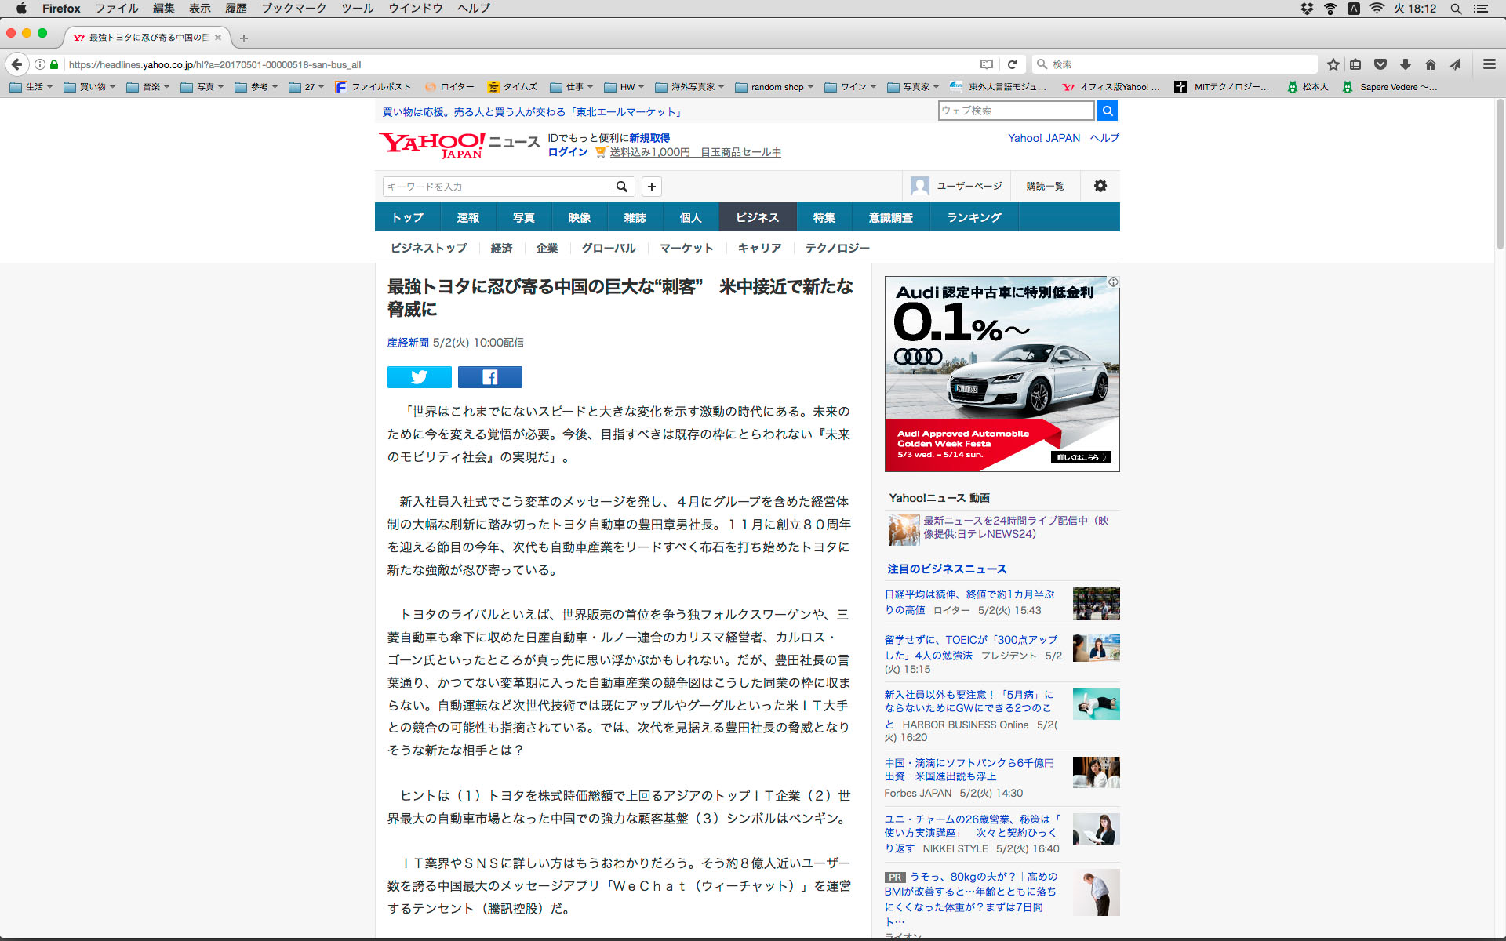This screenshot has height=941, width=1506.
Task: Click the ログイン link
Action: click(567, 152)
